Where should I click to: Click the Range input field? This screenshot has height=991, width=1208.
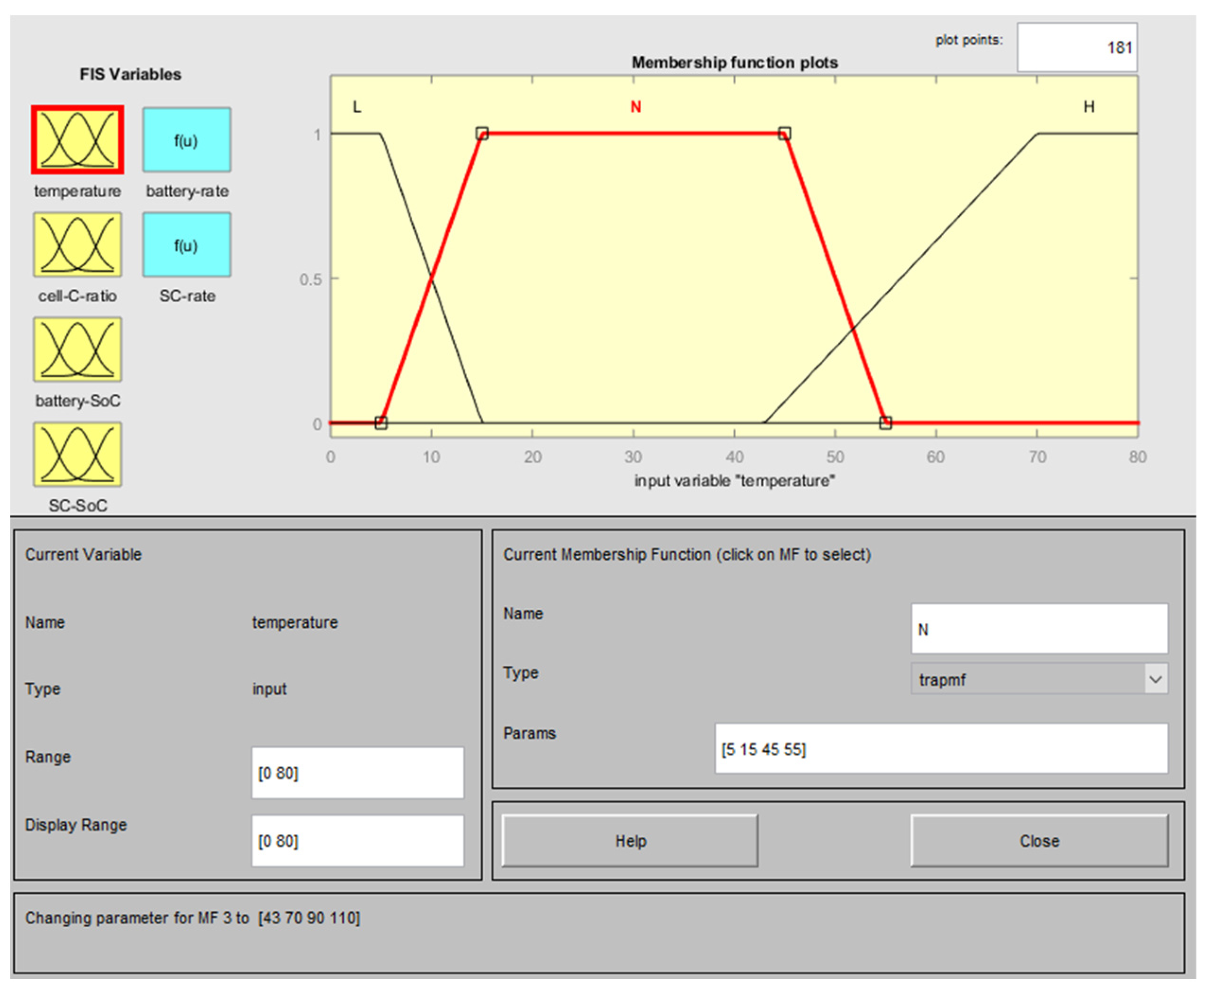pos(357,773)
